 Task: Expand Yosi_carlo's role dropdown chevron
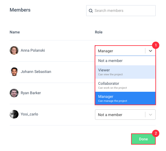(x=151, y=115)
